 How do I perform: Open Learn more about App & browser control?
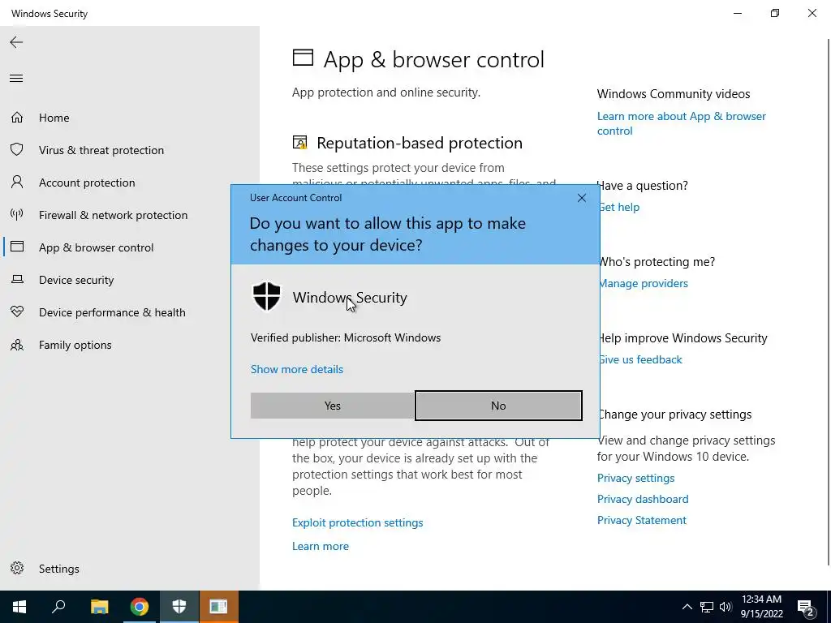click(682, 123)
